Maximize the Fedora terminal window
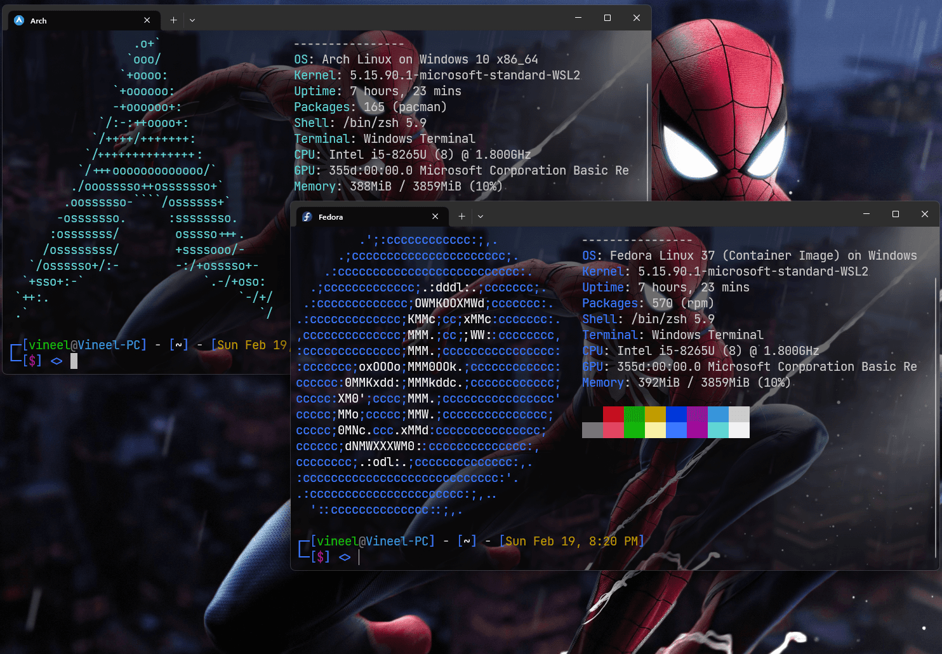The width and height of the screenshot is (942, 654). click(896, 214)
